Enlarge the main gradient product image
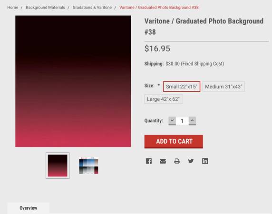272x214 pixels. pos(73,81)
